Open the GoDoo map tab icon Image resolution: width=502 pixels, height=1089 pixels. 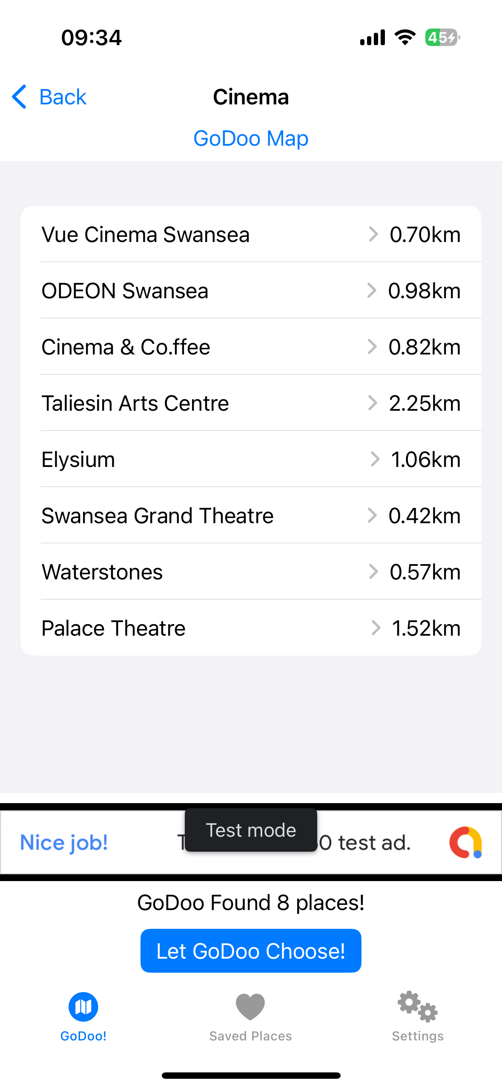pyautogui.click(x=83, y=1007)
